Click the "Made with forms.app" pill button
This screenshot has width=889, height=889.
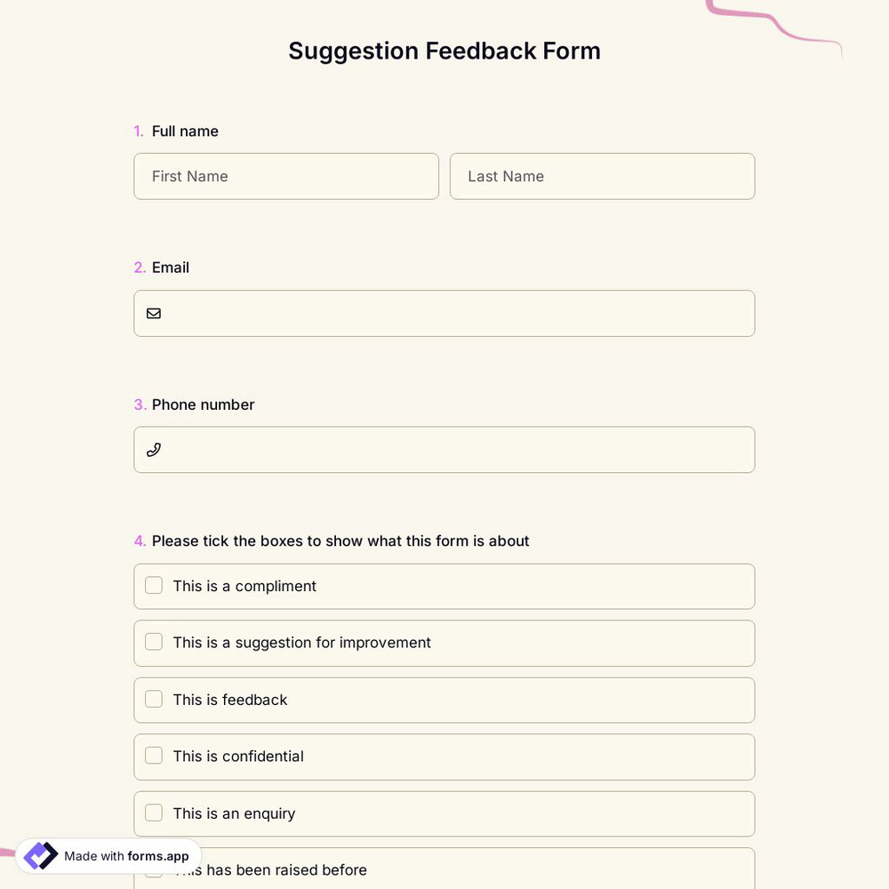tap(107, 856)
